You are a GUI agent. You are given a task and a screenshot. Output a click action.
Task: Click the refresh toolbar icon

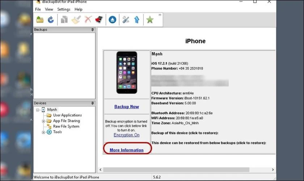click(x=51, y=20)
